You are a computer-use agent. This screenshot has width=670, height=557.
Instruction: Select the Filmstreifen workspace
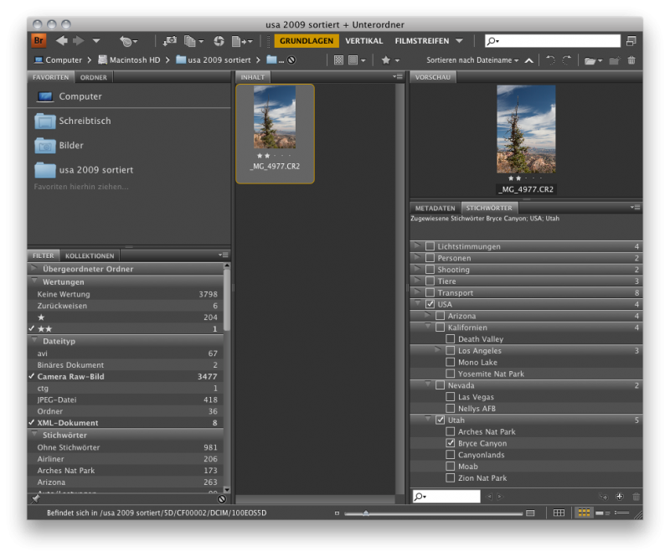click(x=422, y=41)
